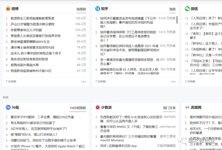Open 36氪 article 被“稀释”的618

click(34, 135)
